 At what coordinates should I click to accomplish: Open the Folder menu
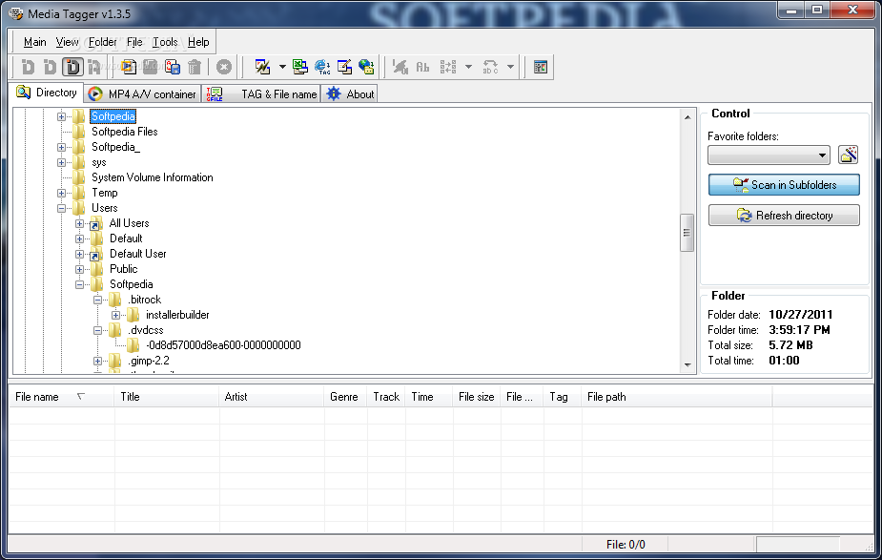[102, 42]
